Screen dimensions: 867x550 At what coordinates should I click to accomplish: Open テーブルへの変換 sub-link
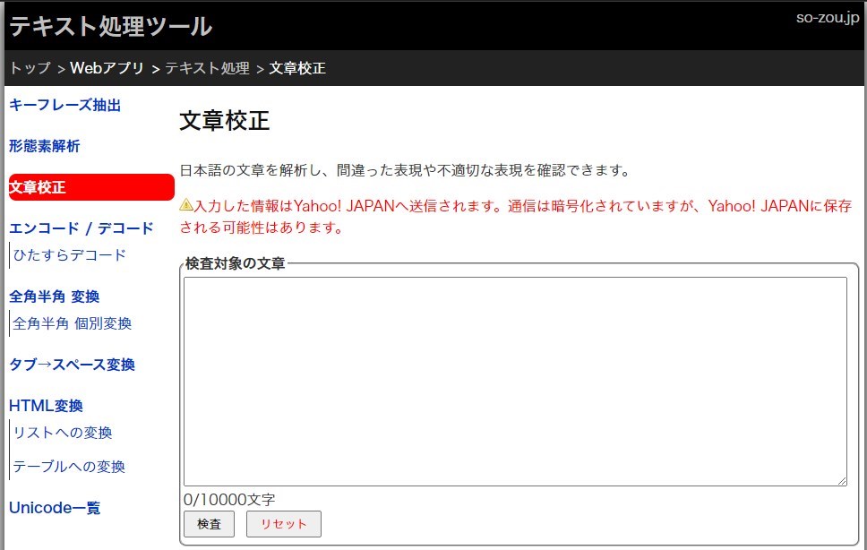pos(69,467)
